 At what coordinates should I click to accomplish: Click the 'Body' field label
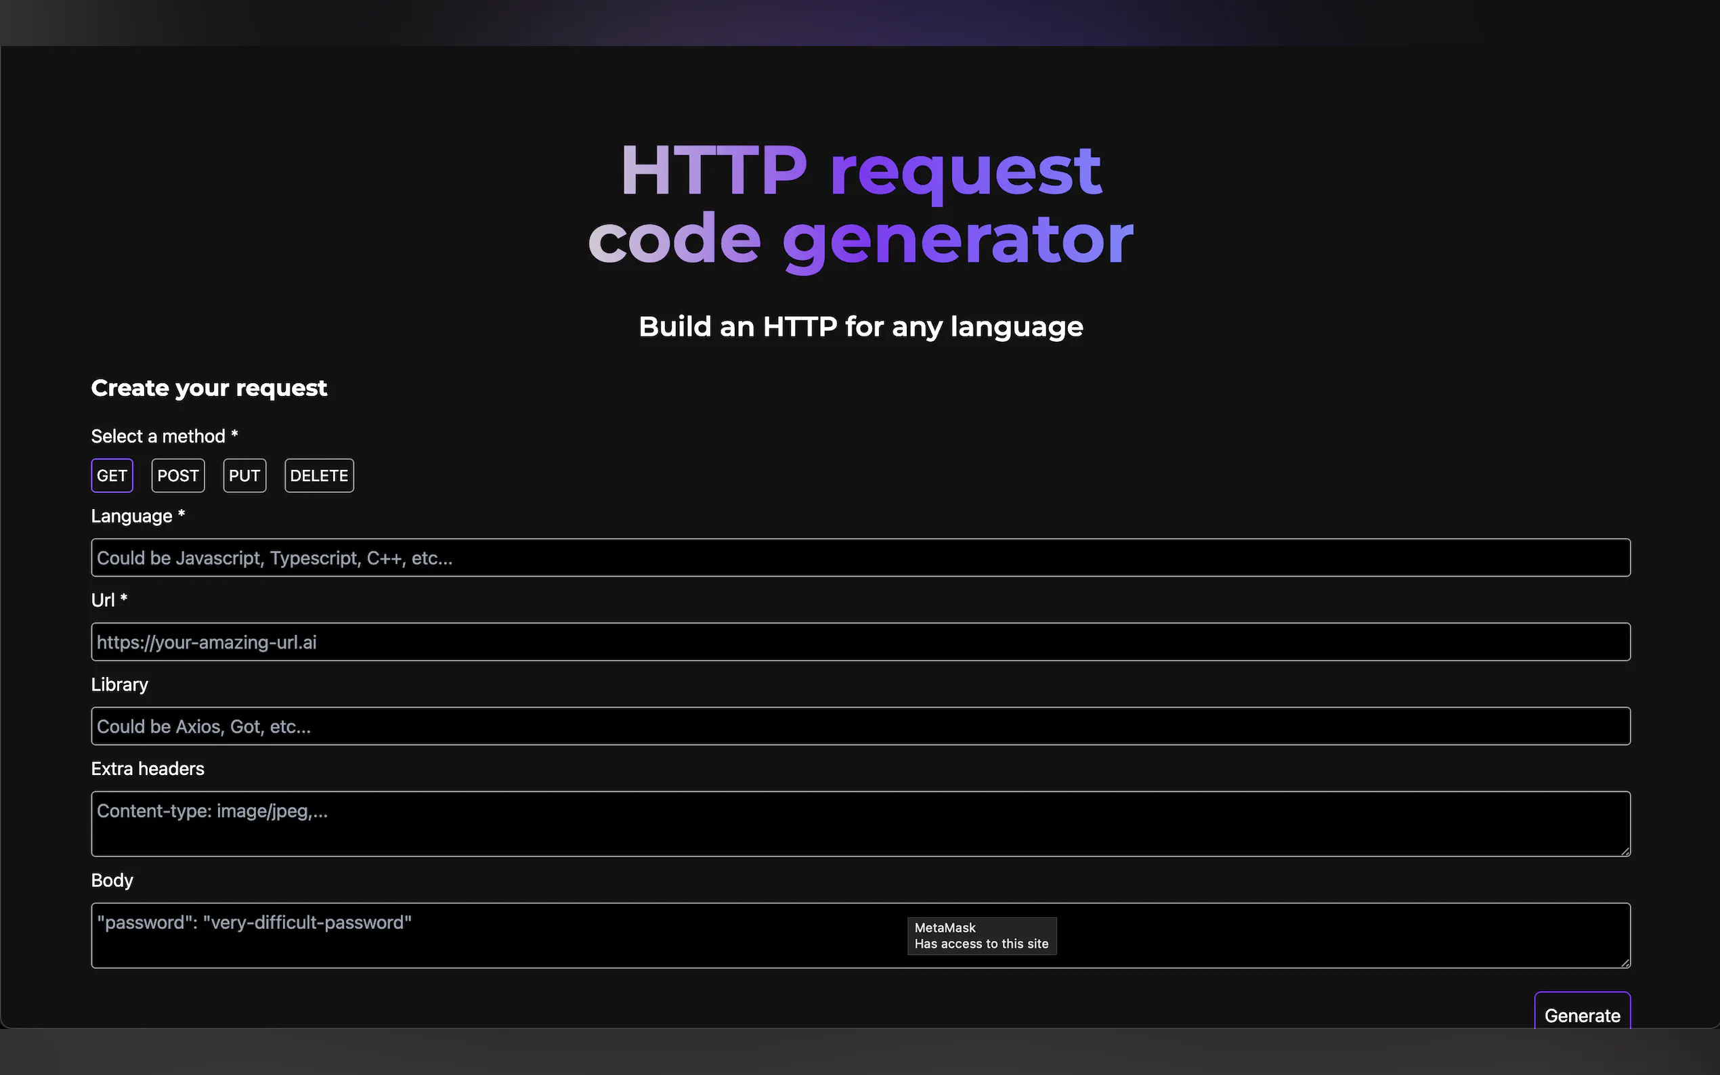coord(112,880)
